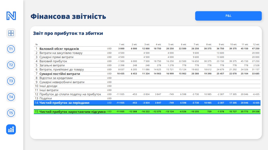
Task: Select the "8 міс" column header
Action: pos(209,44)
